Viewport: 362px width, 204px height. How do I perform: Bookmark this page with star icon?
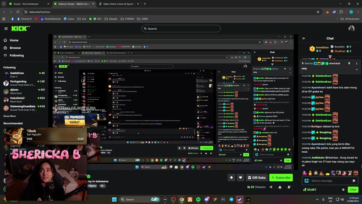(318, 12)
